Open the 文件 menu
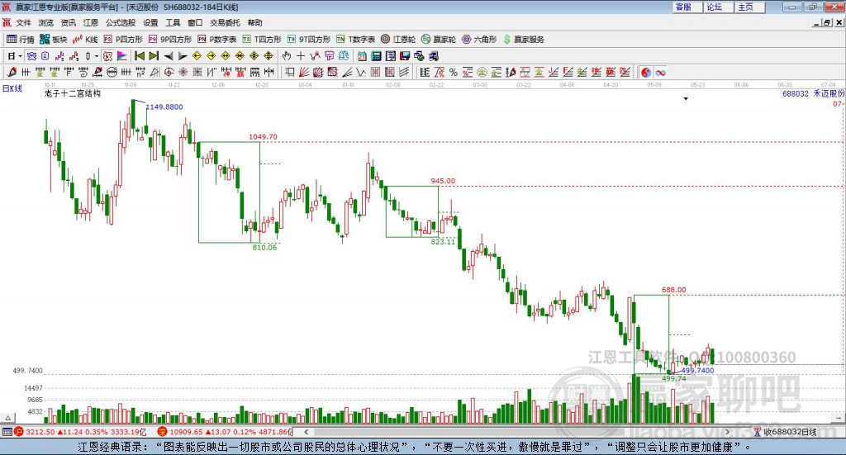The image size is (846, 455). pyautogui.click(x=24, y=22)
